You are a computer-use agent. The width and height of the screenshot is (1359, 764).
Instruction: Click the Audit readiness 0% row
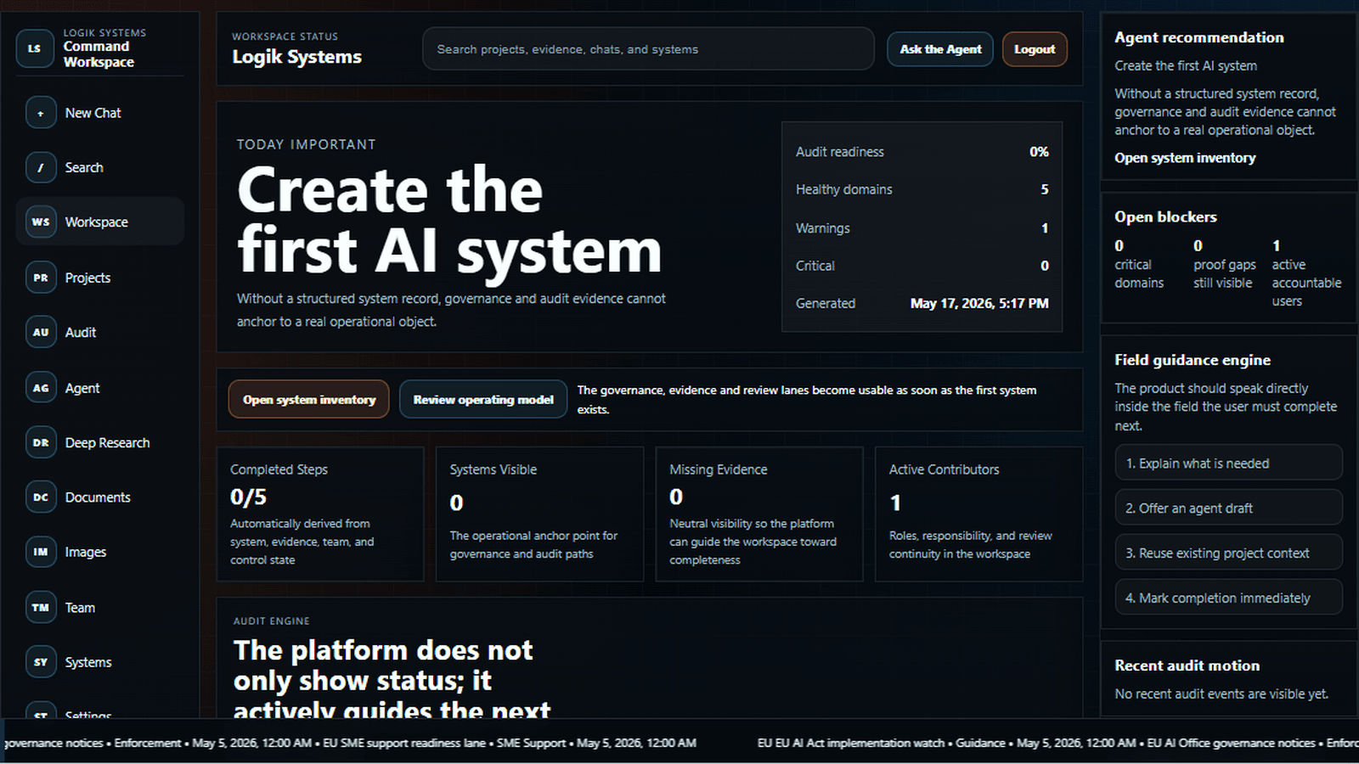922,152
